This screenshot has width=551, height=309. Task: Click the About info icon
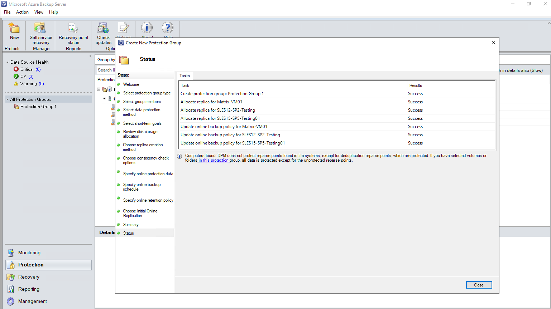pyautogui.click(x=147, y=28)
